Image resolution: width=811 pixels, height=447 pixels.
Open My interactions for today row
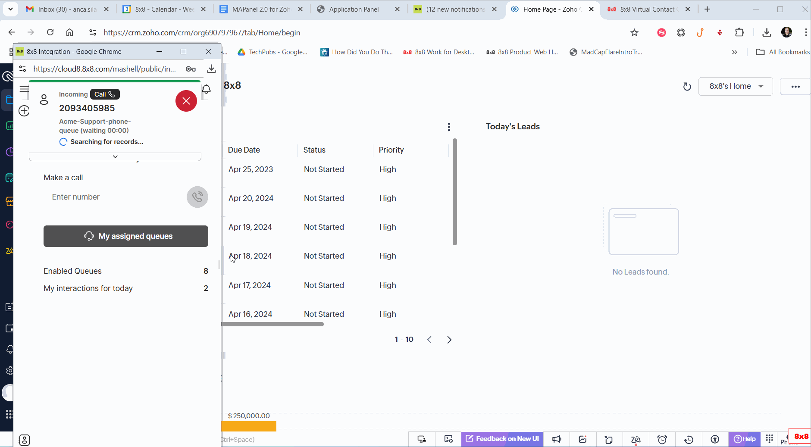[x=126, y=288]
